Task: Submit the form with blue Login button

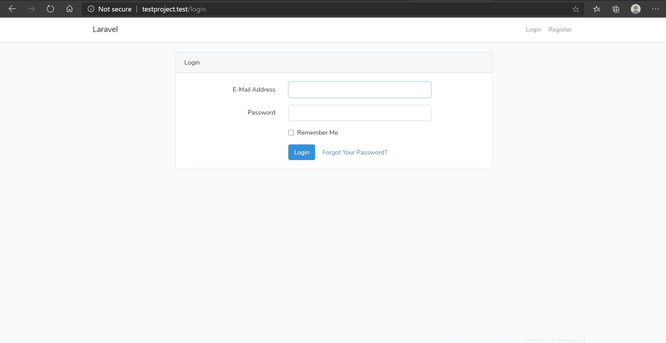Action: point(302,152)
